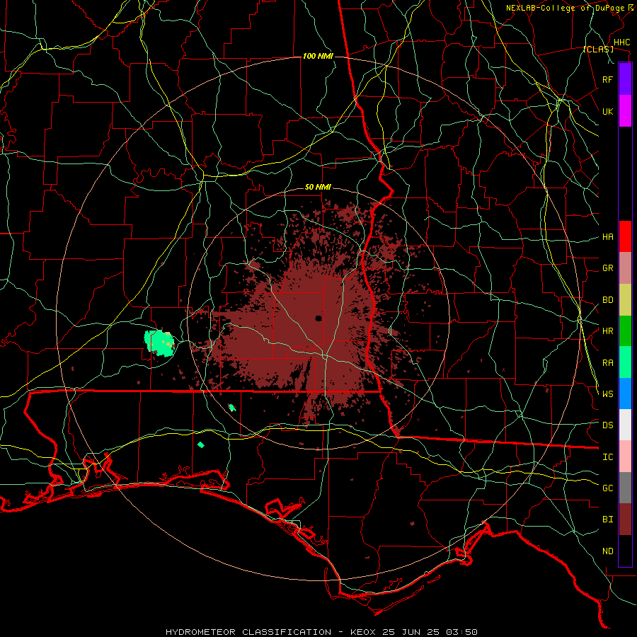
Task: Choose the GC gray legend swatch
Action: pyautogui.click(x=625, y=488)
